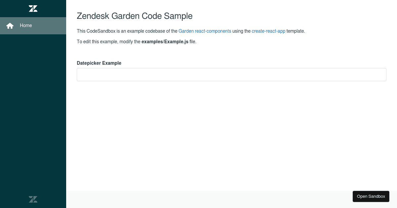This screenshot has width=397, height=208.
Task: Click the Zendesk Garden Code Sample title
Action: click(x=135, y=16)
